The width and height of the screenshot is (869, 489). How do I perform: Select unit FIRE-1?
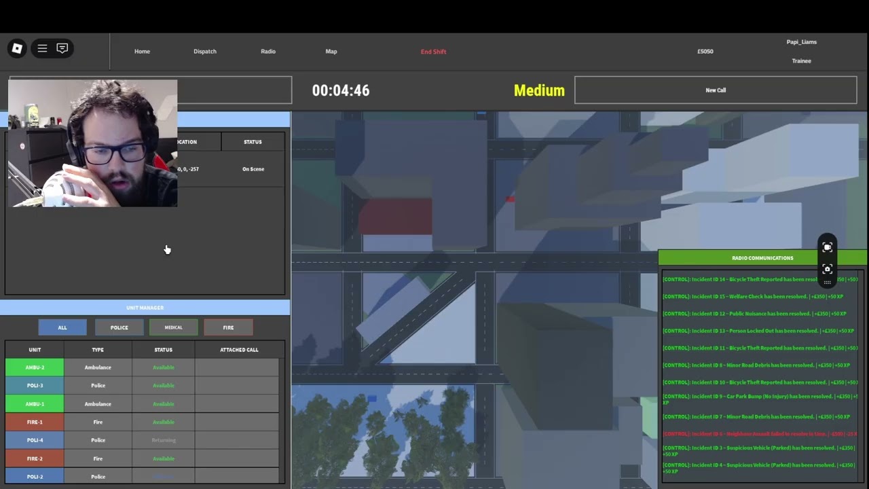coord(35,422)
